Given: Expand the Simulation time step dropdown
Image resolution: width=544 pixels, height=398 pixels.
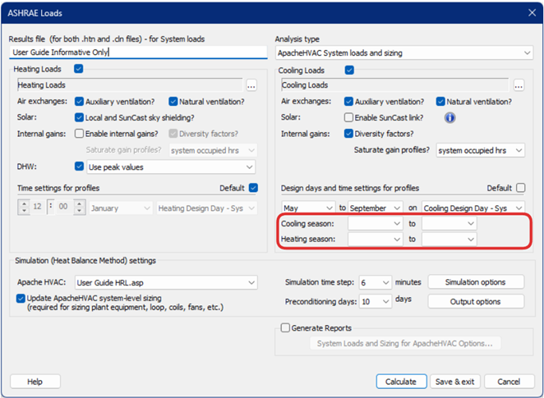Looking at the screenshot, I should pyautogui.click(x=376, y=282).
